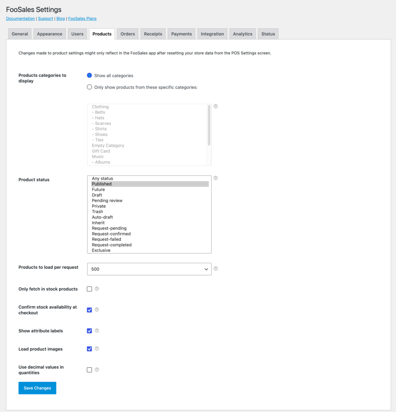The width and height of the screenshot is (396, 412).
Task: Open Products to load per request dropdown
Action: pyautogui.click(x=149, y=269)
